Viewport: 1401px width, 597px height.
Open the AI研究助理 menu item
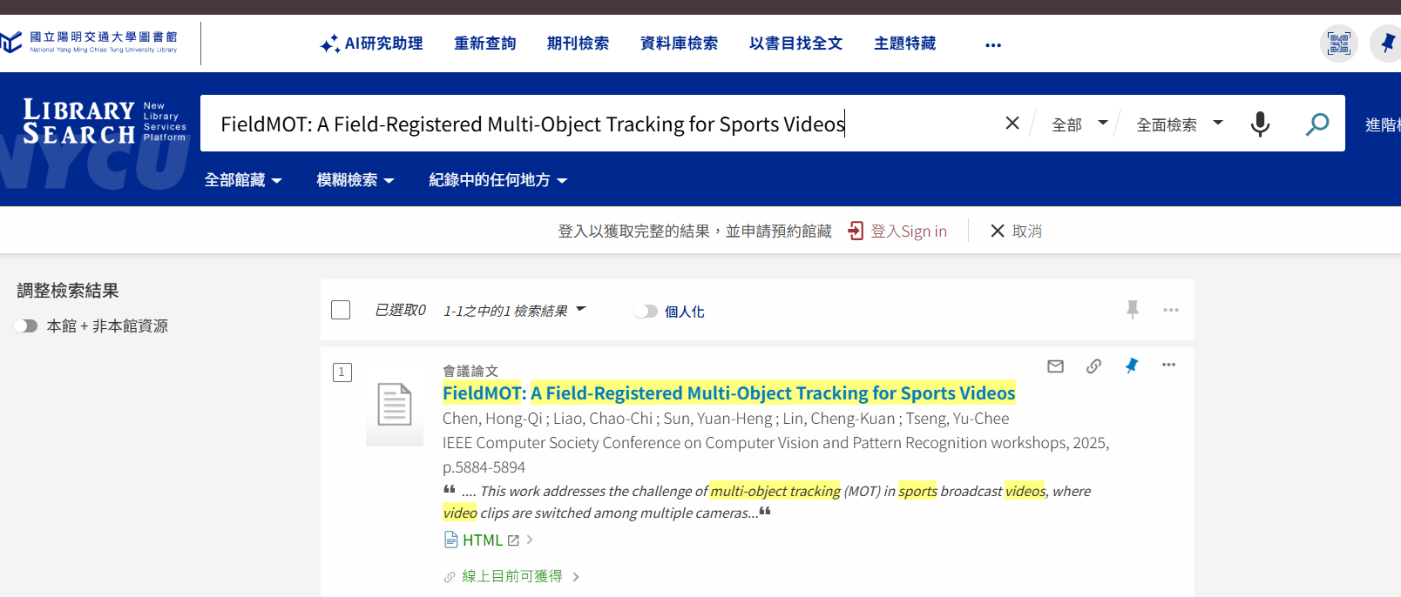pos(372,44)
